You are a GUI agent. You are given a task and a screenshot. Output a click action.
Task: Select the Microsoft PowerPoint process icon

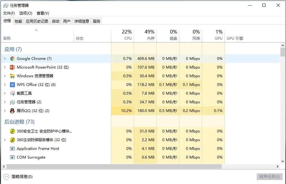pos(12,67)
